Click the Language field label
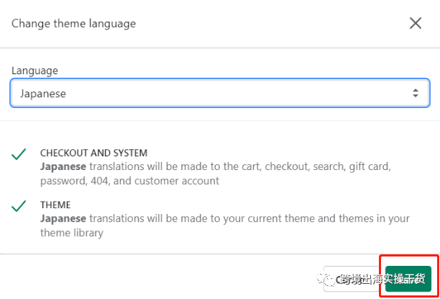This screenshot has height=299, width=440. click(x=35, y=71)
